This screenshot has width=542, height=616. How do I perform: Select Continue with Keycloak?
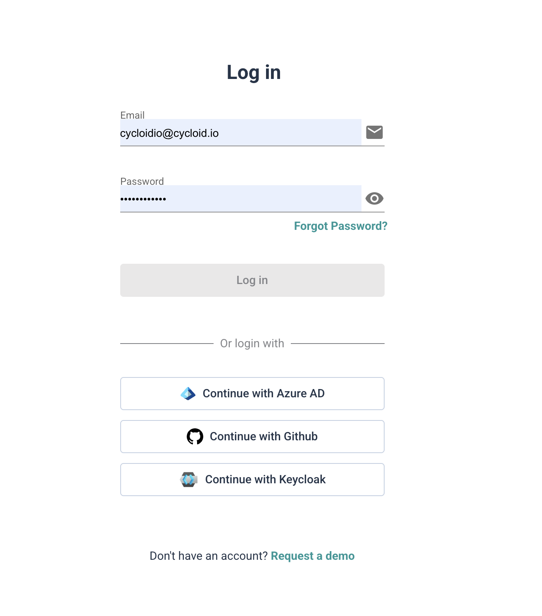265,480
